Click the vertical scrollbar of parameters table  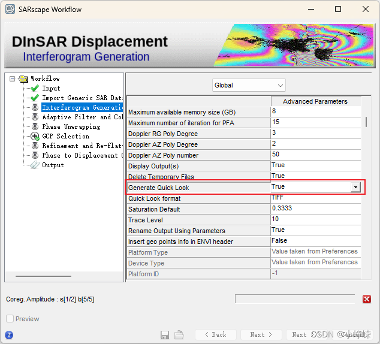[366, 122]
